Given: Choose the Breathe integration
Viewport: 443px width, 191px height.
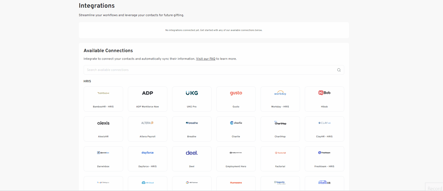Looking at the screenshot, I should (192, 129).
